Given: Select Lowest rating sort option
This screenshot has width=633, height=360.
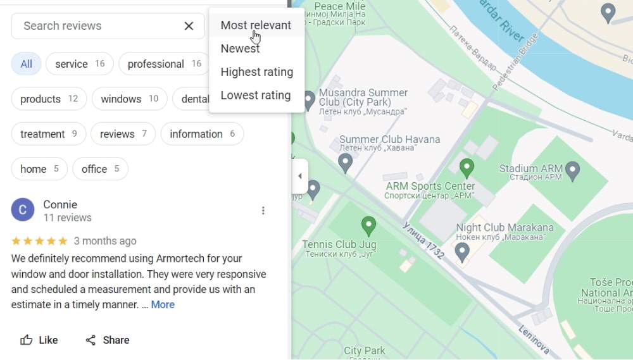Looking at the screenshot, I should click(255, 96).
